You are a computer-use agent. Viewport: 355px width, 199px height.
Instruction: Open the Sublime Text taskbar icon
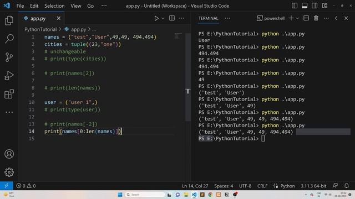point(202,195)
